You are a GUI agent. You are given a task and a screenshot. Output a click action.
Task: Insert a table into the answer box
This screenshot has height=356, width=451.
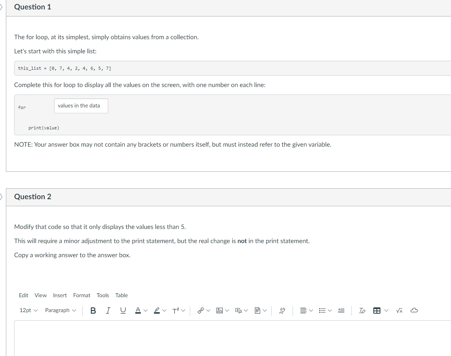[377, 310]
